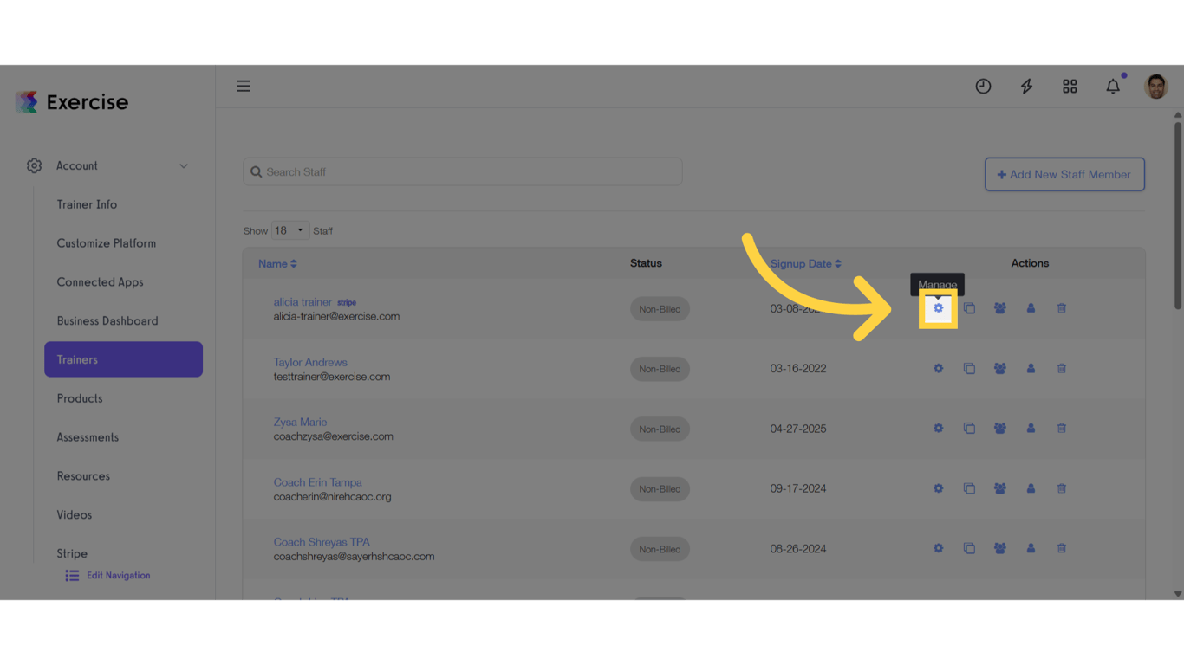Image resolution: width=1184 pixels, height=665 pixels.
Task: Click the Exercise logo
Action: pos(72,102)
